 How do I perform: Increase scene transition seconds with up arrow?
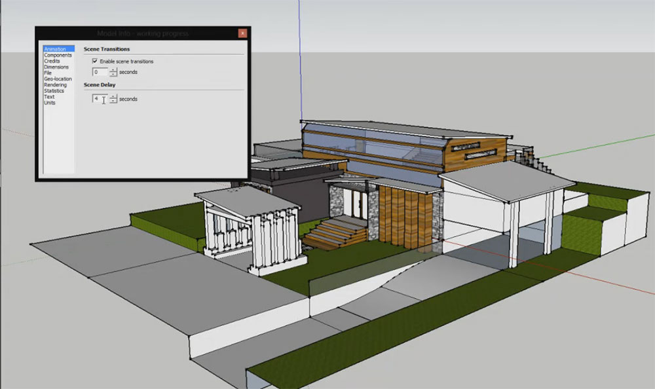pos(113,69)
